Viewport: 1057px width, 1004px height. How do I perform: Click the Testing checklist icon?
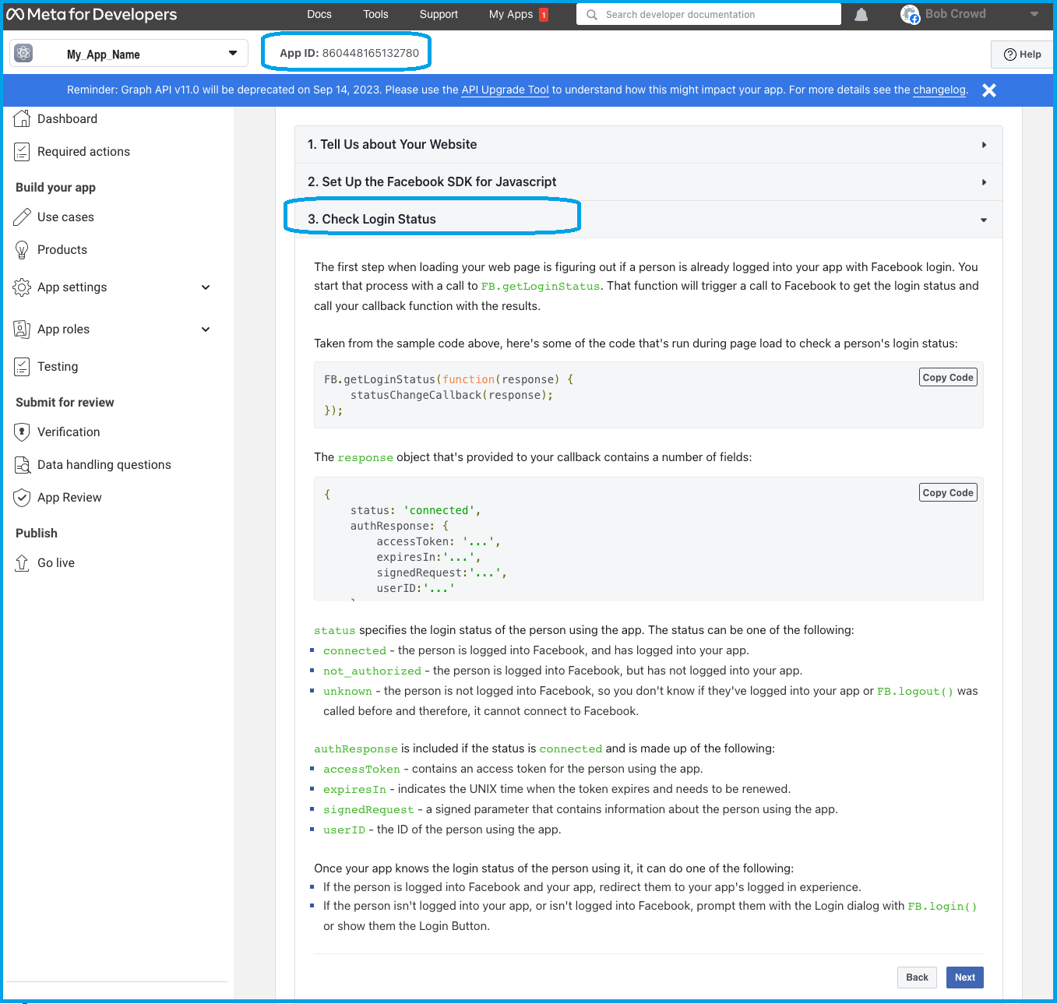[x=22, y=367]
